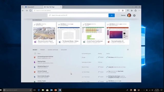Open Microsoft Store from the taskbar

coord(47,90)
